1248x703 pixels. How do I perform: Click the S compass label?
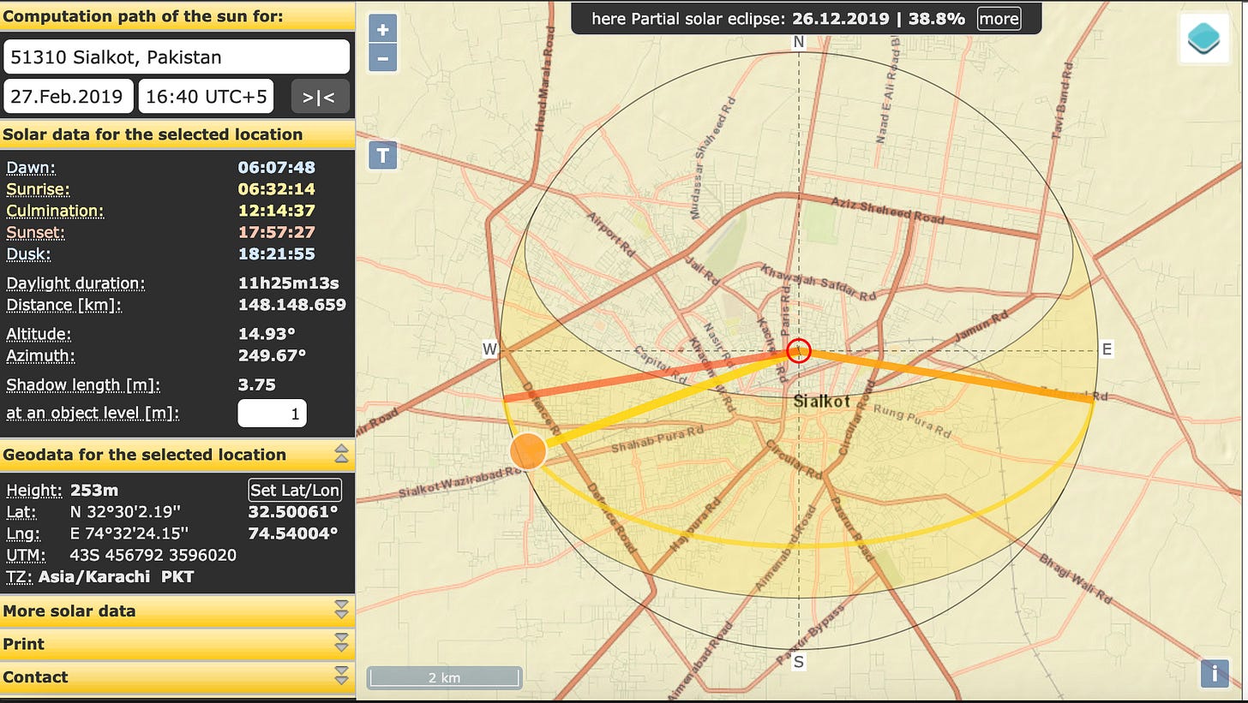(x=799, y=661)
